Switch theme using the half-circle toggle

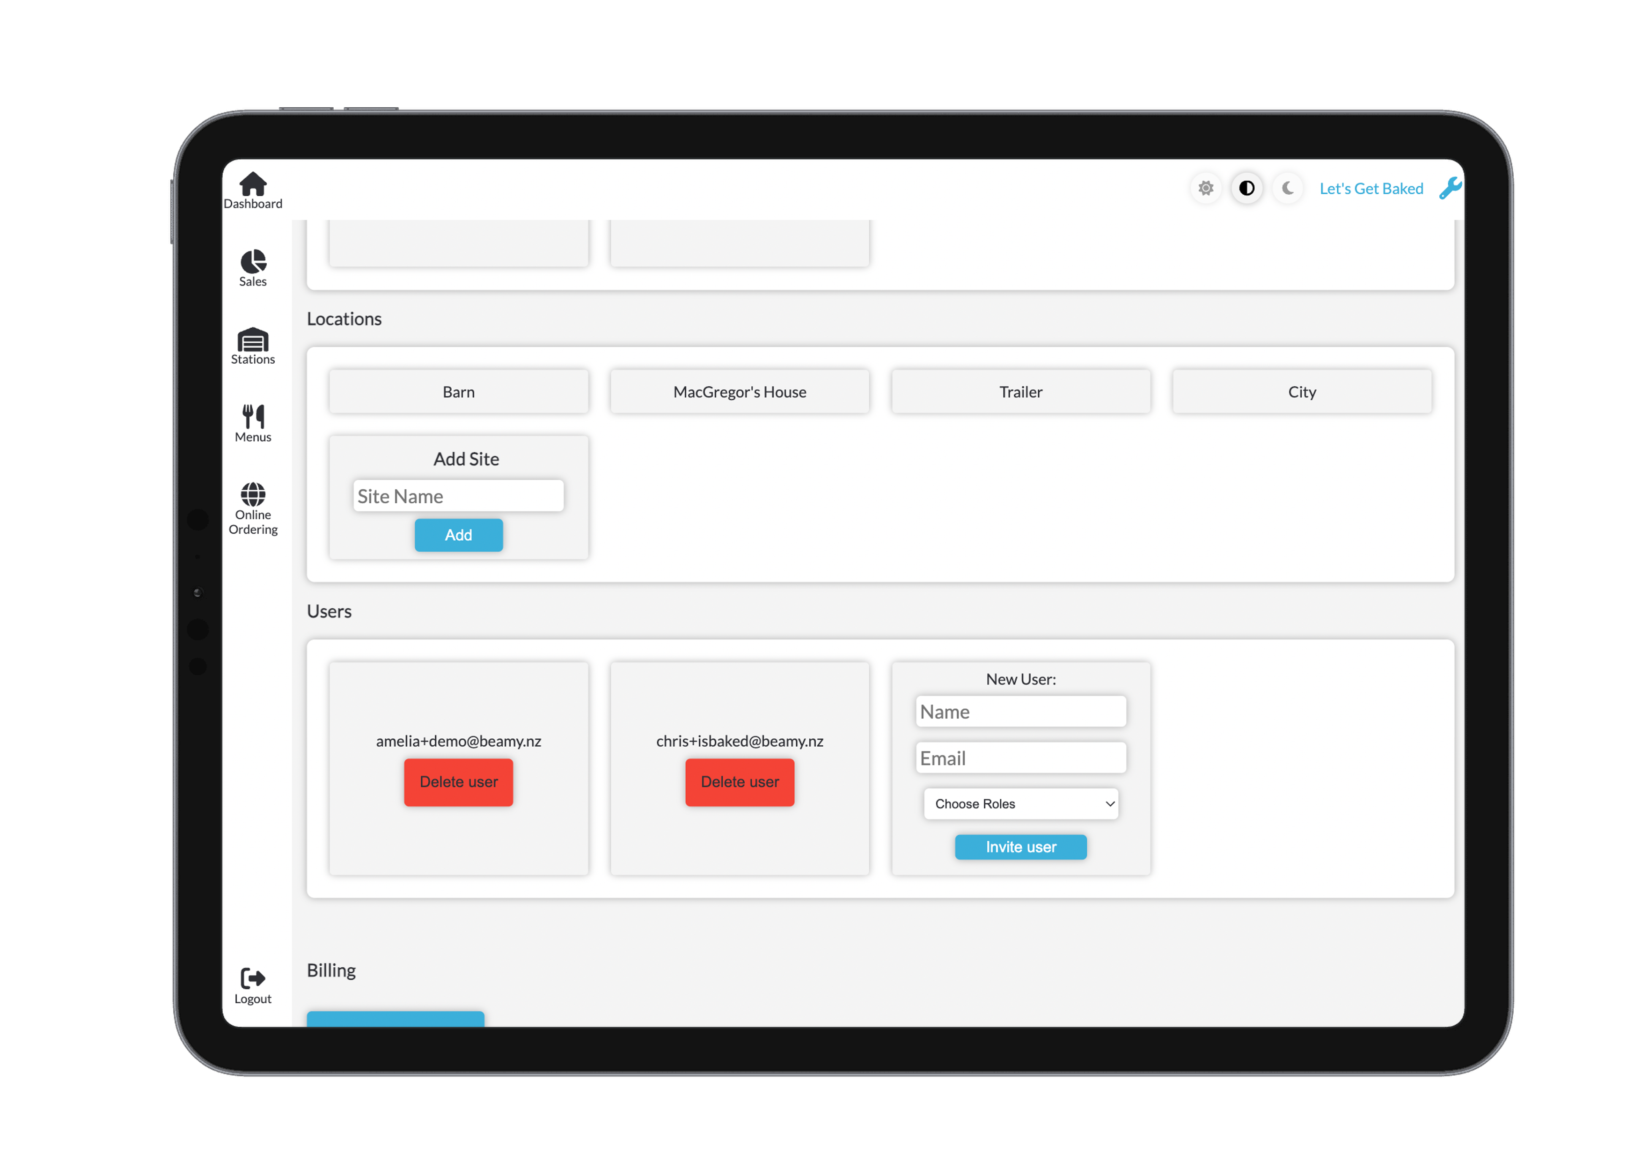(x=1246, y=188)
